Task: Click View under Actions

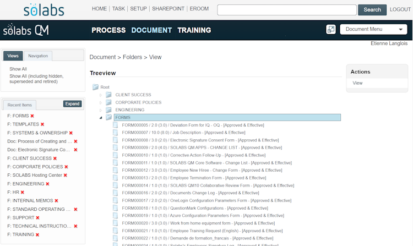Action: (x=357, y=83)
